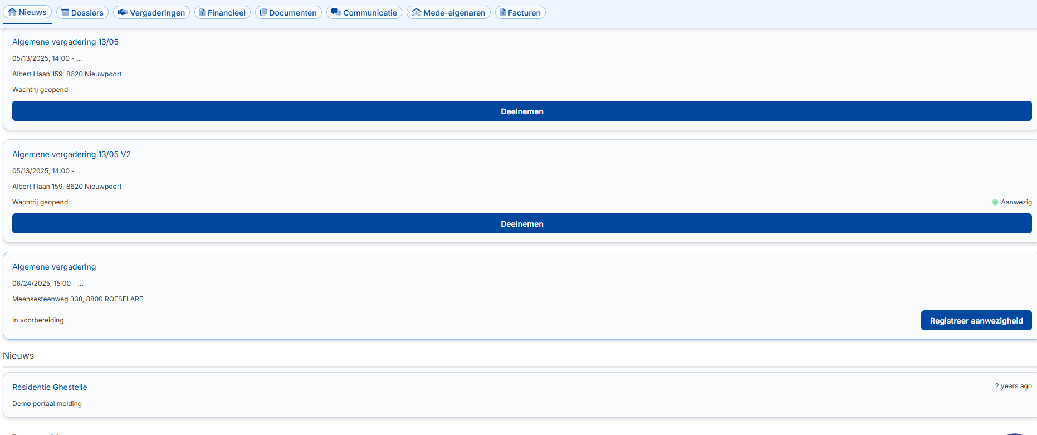The width and height of the screenshot is (1037, 435).
Task: Open the Financieel tab
Action: click(222, 12)
